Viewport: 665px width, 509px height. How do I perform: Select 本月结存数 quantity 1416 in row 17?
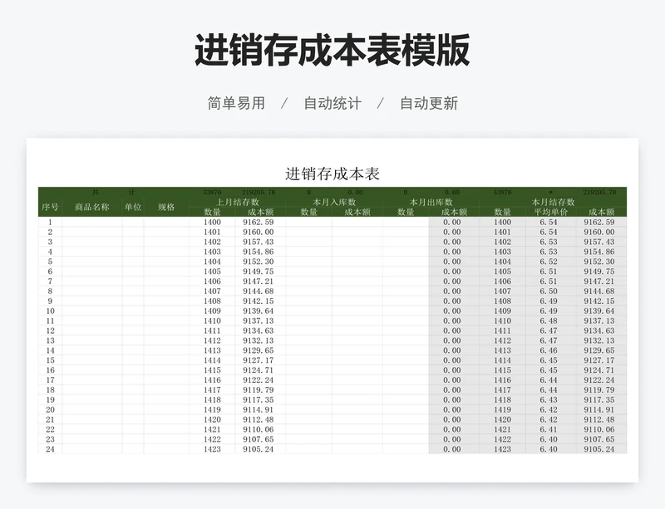click(503, 380)
